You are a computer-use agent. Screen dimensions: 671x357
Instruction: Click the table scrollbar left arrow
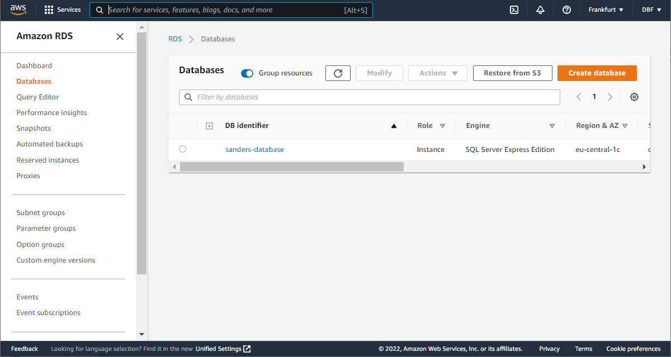(x=174, y=166)
